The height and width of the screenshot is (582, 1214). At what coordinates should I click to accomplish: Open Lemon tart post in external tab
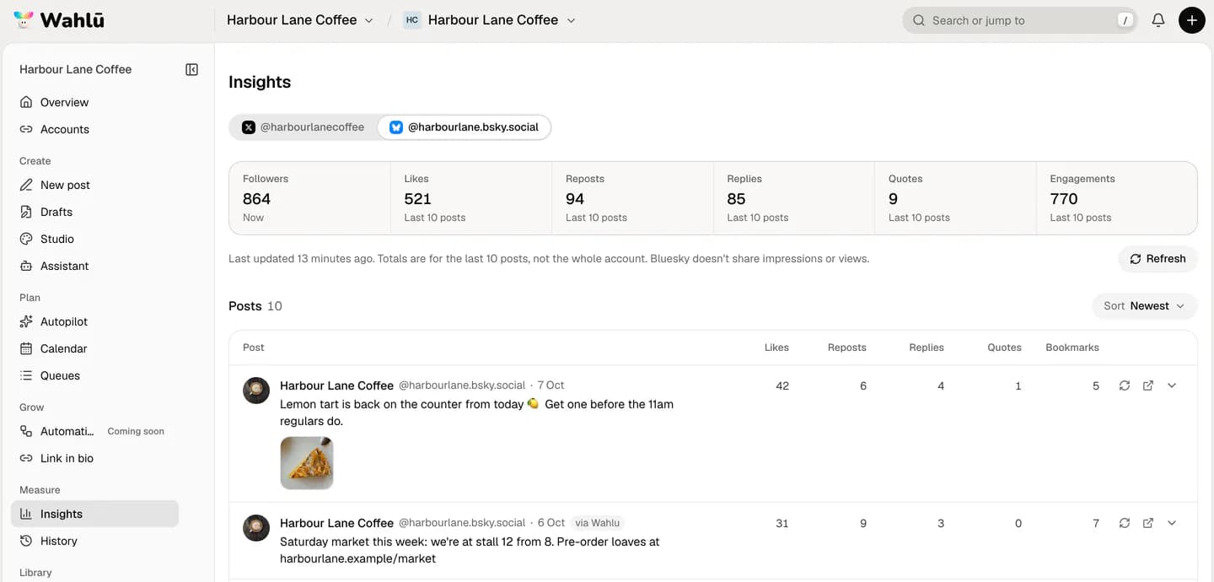[x=1148, y=385]
